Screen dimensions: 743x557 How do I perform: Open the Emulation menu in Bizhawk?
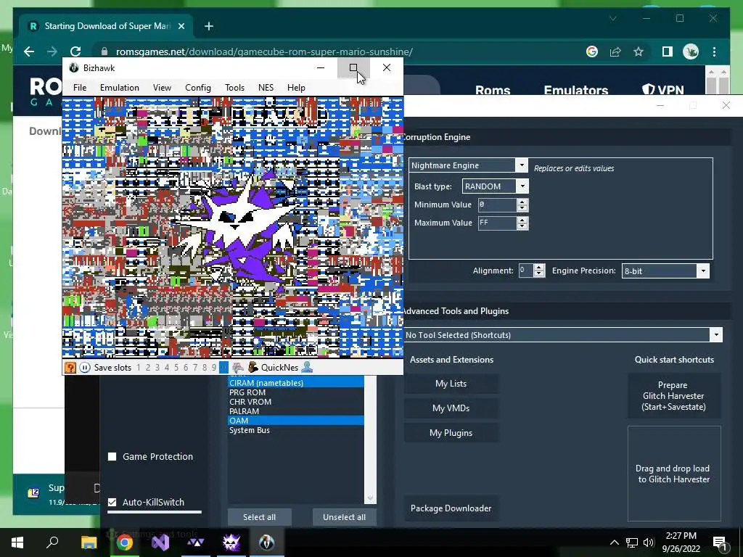[x=120, y=88]
